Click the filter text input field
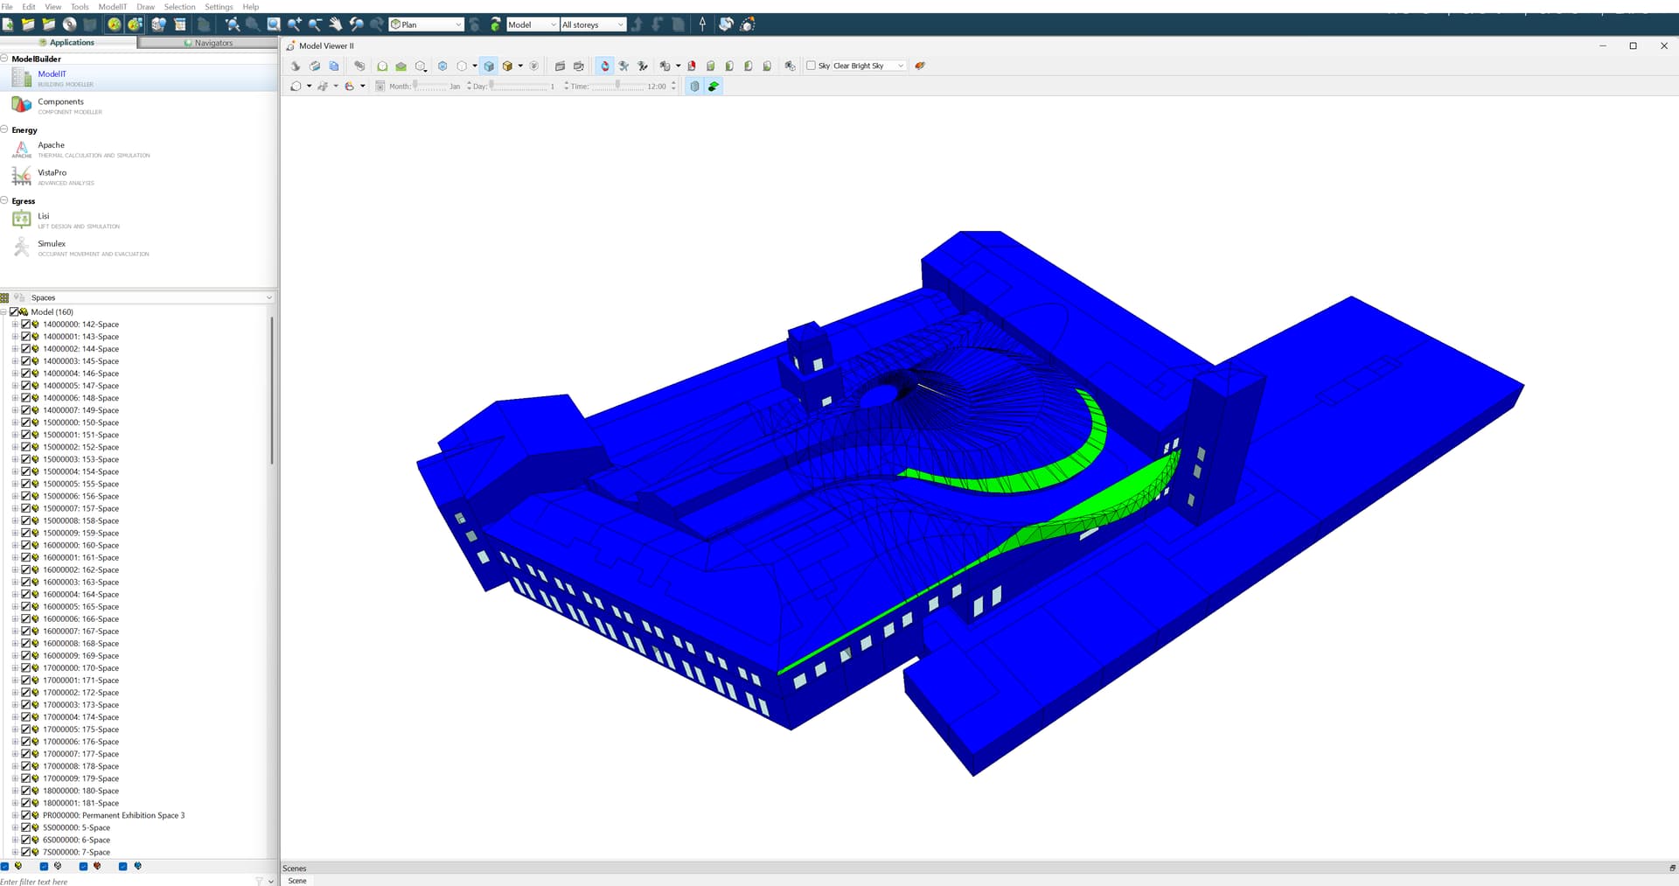The height and width of the screenshot is (886, 1679). (x=122, y=881)
